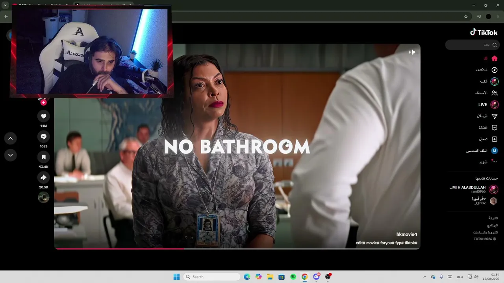Image resolution: width=504 pixels, height=283 pixels.
Task: Open the Chrome three-dot menu
Action: click(498, 17)
